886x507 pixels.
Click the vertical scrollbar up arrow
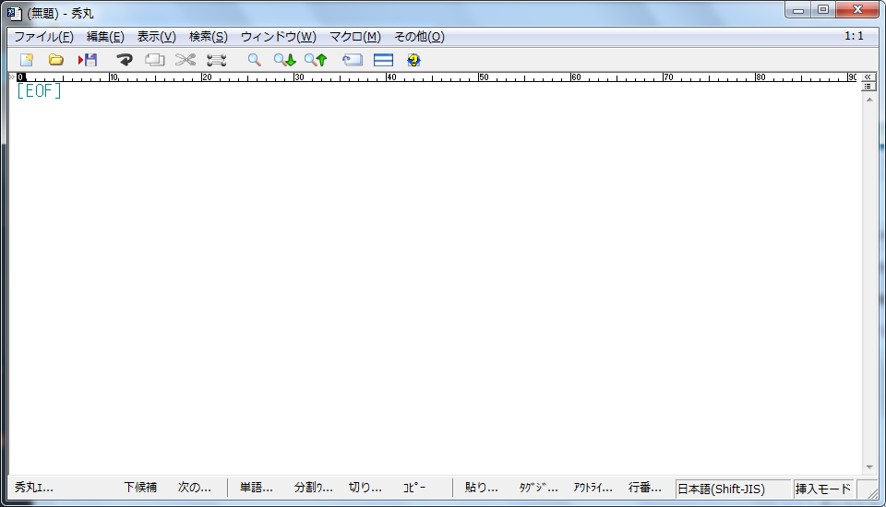click(869, 100)
